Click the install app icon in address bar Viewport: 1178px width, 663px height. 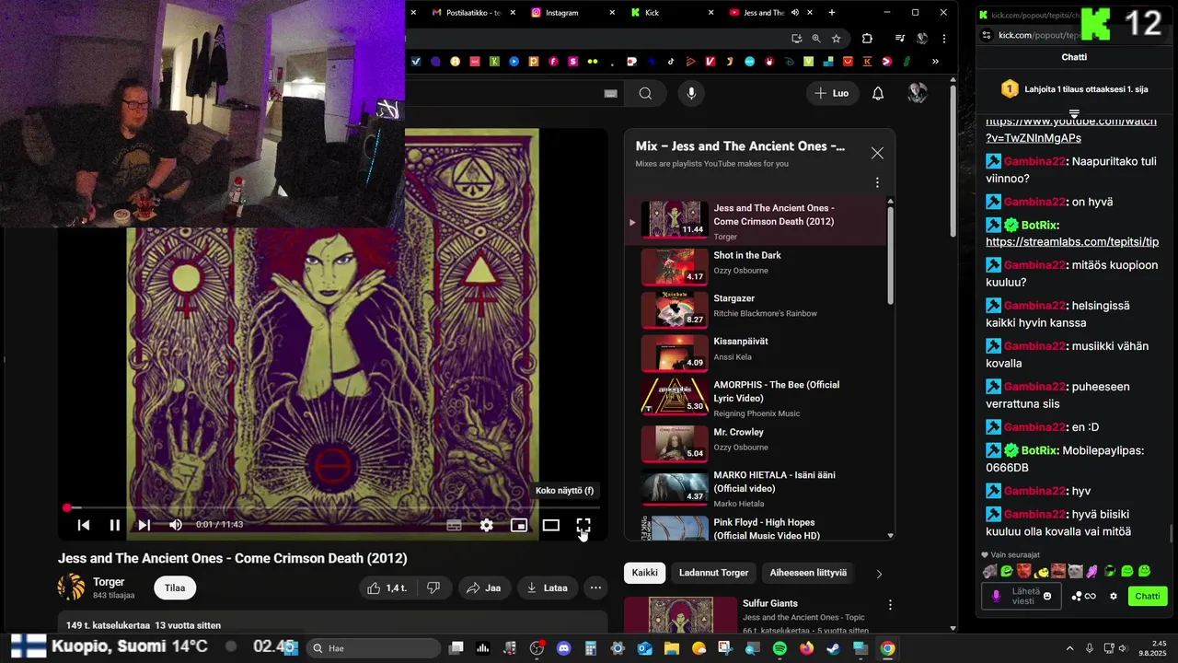pos(797,39)
